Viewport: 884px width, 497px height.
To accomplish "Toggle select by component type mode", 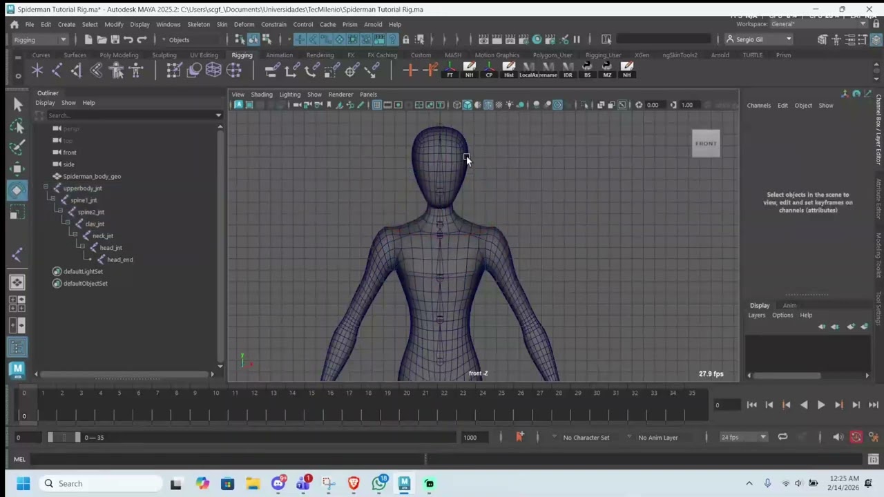I will click(x=267, y=39).
